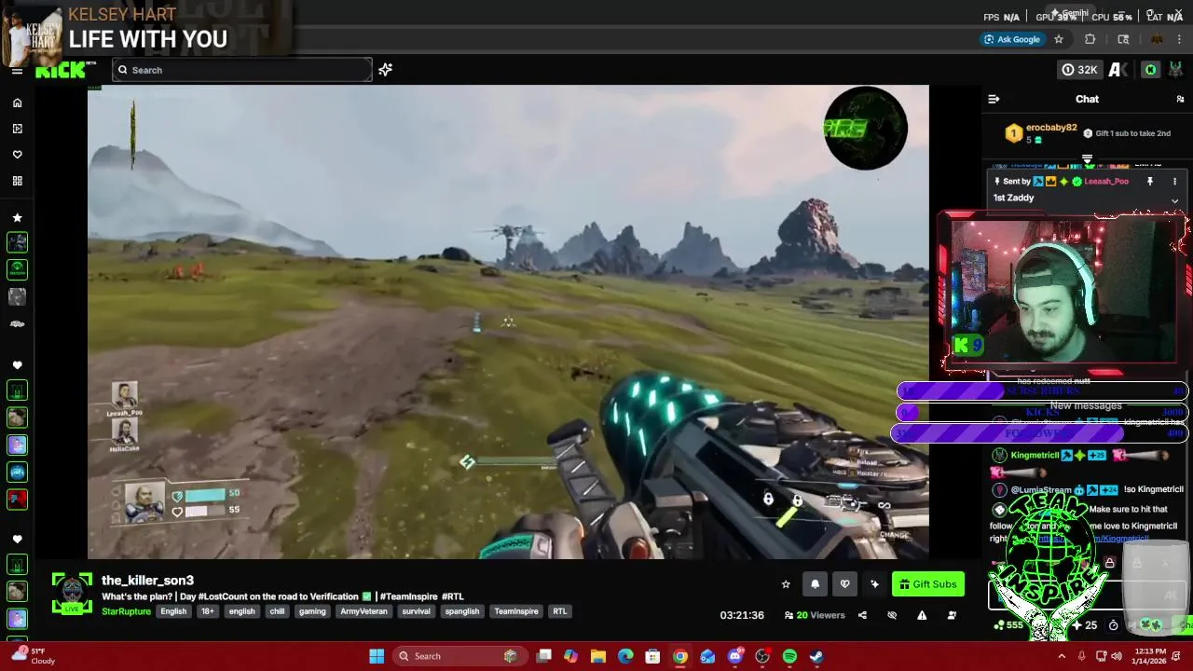The width and height of the screenshot is (1193, 671).
Task: Select the 'English' language tag
Action: [x=173, y=611]
